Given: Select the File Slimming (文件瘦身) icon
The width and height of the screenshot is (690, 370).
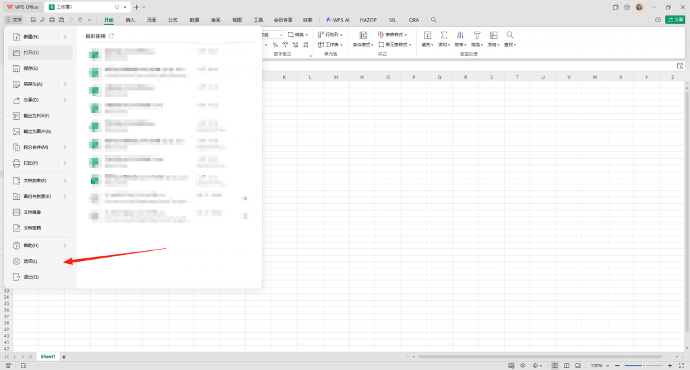Looking at the screenshot, I should (x=18, y=212).
